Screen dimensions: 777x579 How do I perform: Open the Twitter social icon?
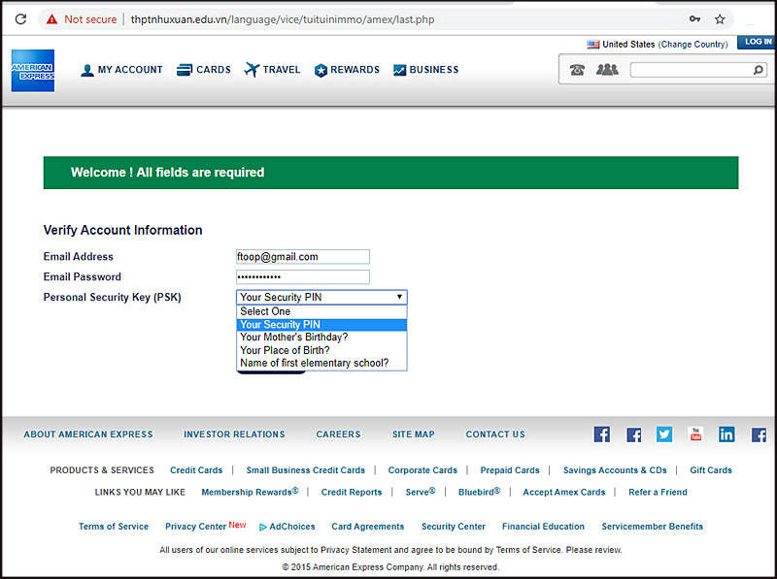pyautogui.click(x=664, y=434)
